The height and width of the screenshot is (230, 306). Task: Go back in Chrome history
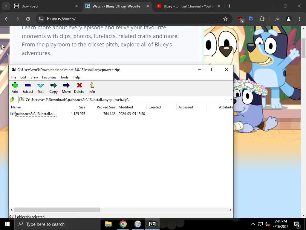tap(7, 19)
